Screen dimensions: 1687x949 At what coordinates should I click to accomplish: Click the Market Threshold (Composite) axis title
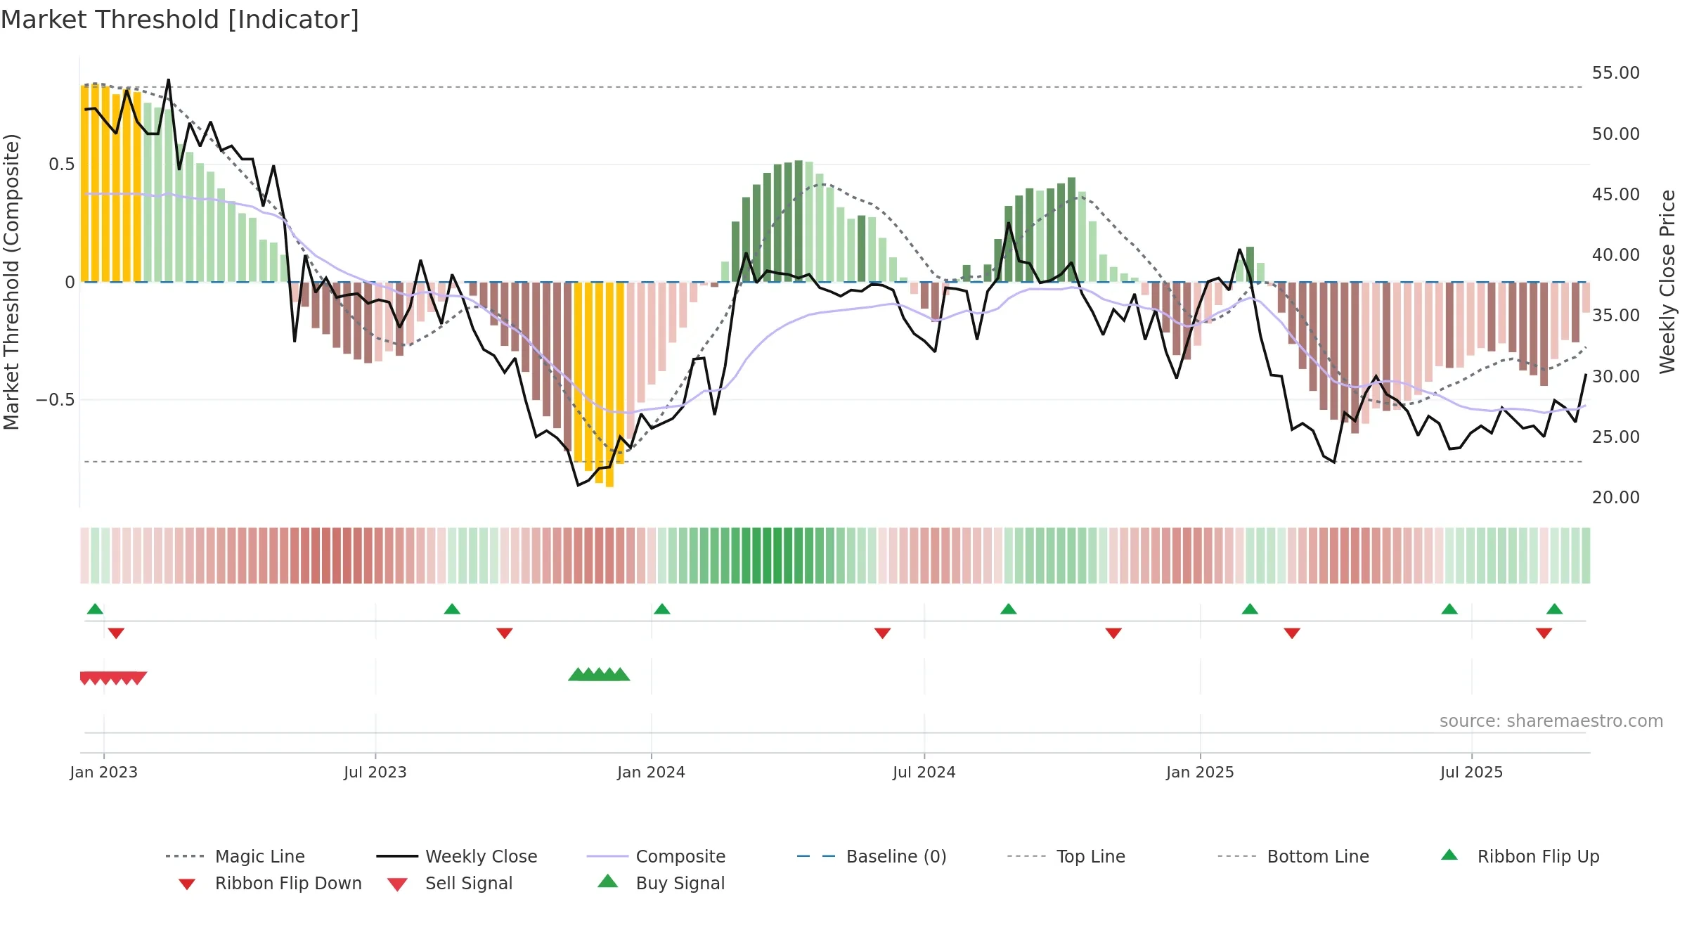click(11, 281)
